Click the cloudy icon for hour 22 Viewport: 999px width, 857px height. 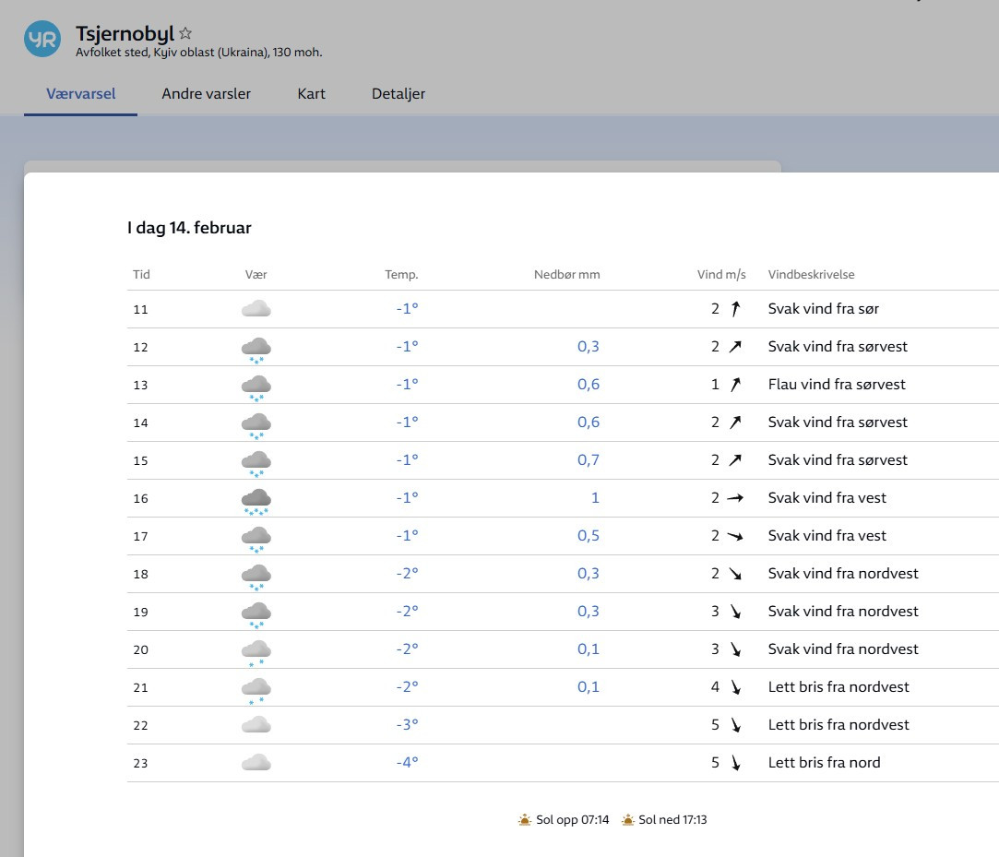256,725
